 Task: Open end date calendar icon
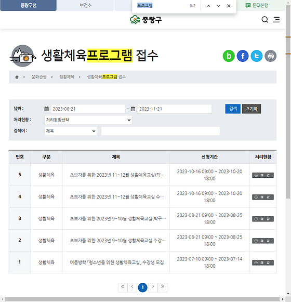tap(133, 109)
